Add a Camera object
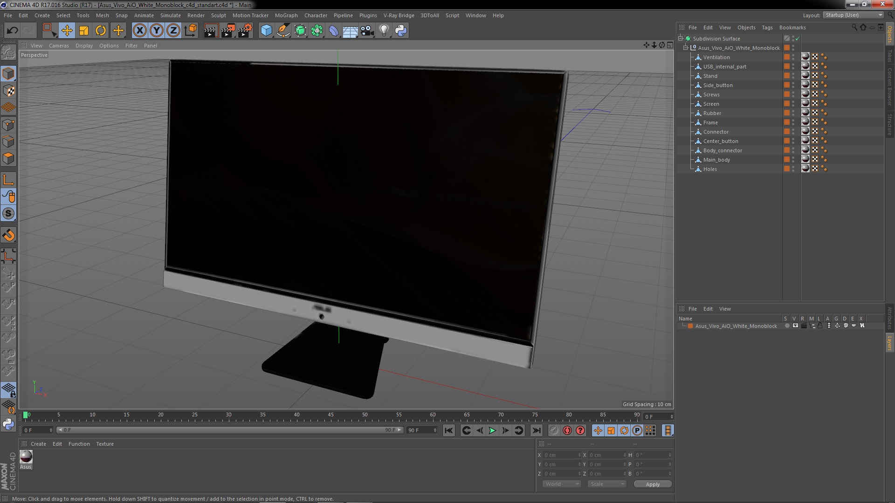The height and width of the screenshot is (503, 895). (367, 31)
